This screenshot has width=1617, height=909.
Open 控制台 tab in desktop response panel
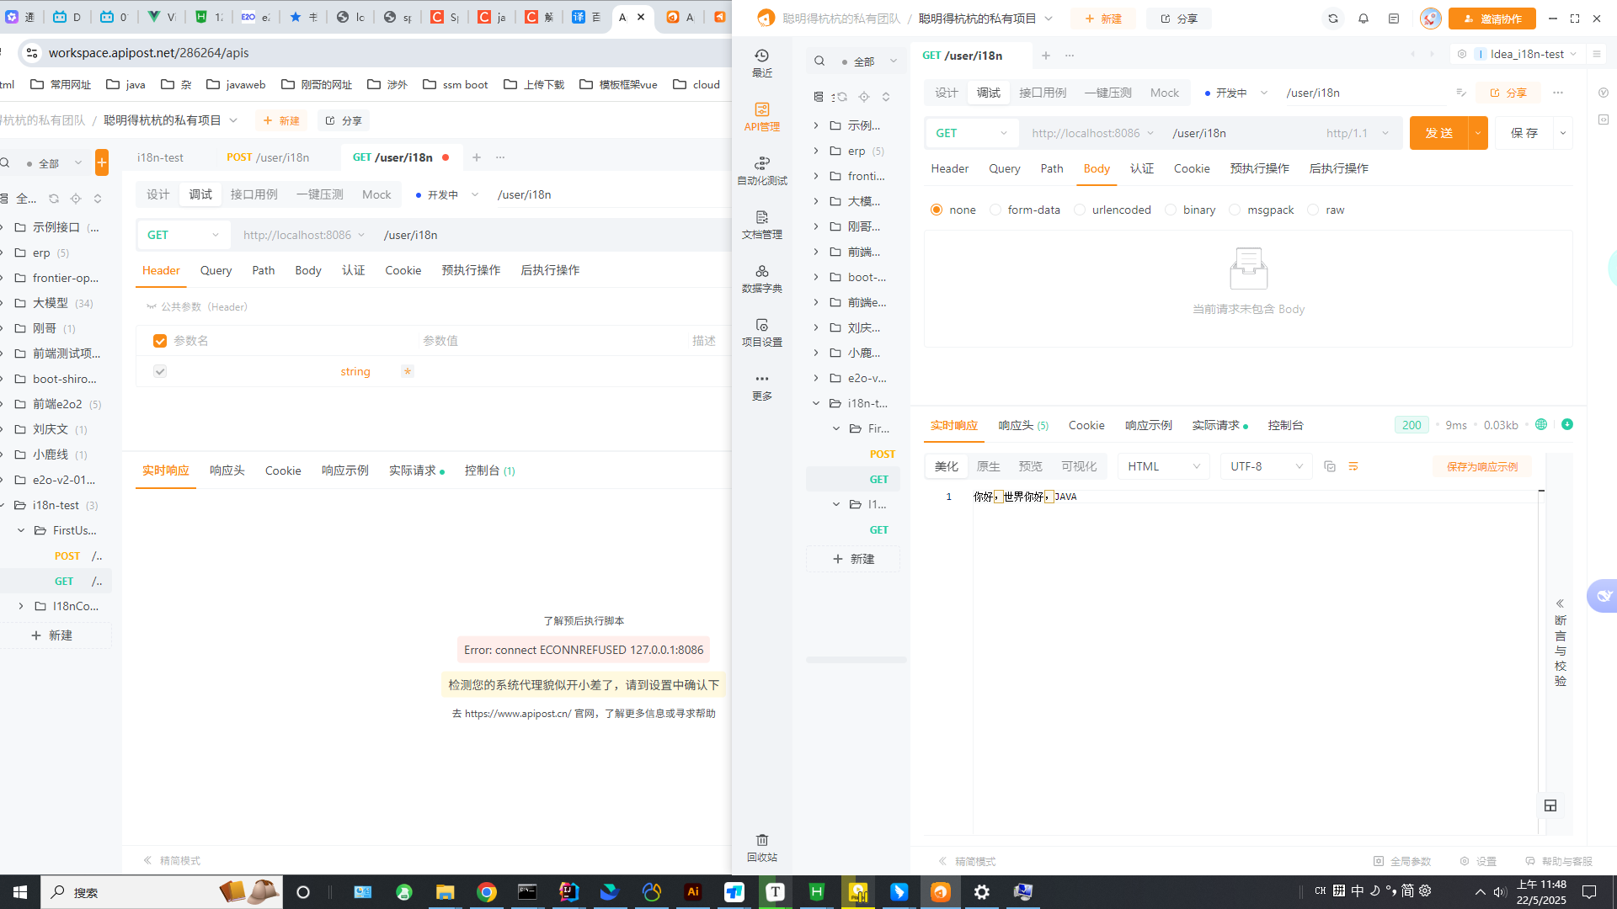tap(1285, 425)
